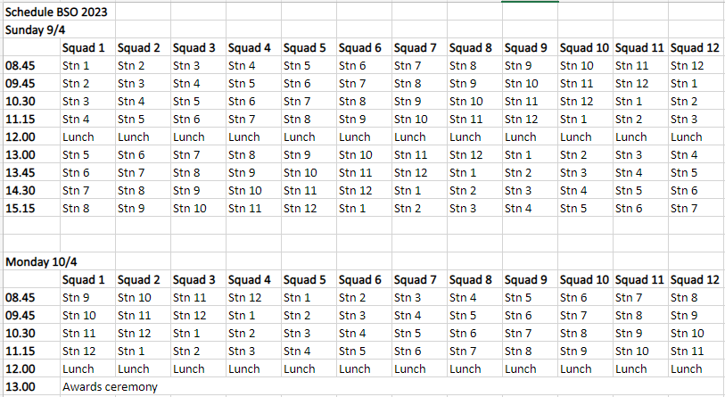The height and width of the screenshot is (397, 725).
Task: Click Squad 6's Lunch cell on Sunday
Action: (355, 136)
